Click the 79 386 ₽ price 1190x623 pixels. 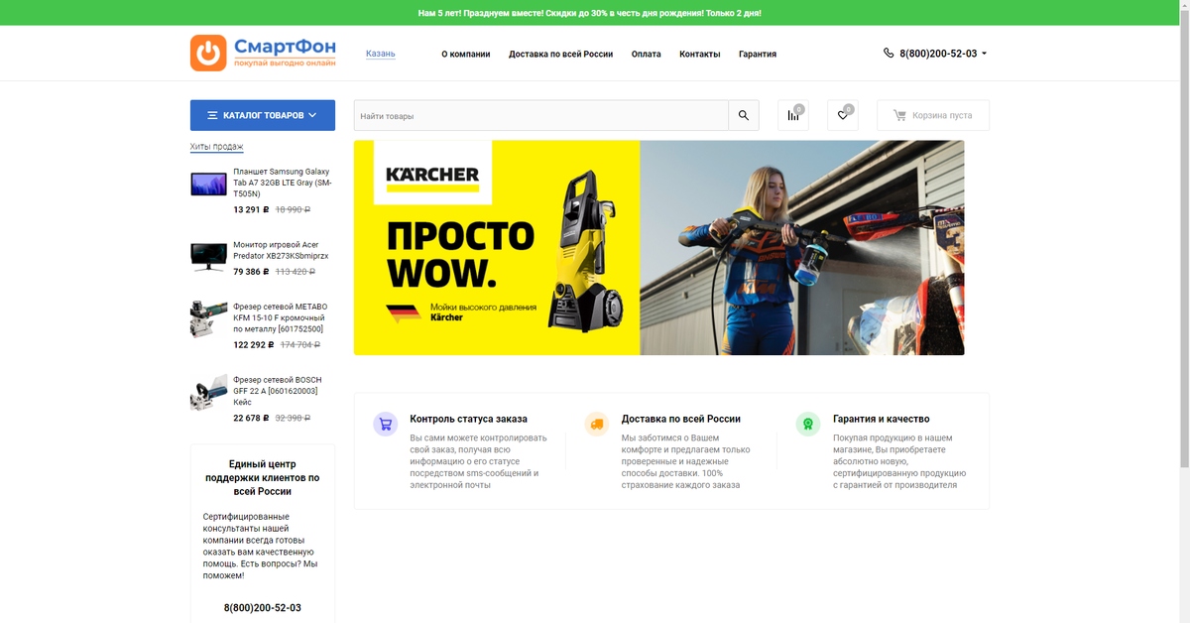coord(252,272)
